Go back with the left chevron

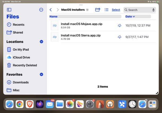pyautogui.click(x=51, y=10)
